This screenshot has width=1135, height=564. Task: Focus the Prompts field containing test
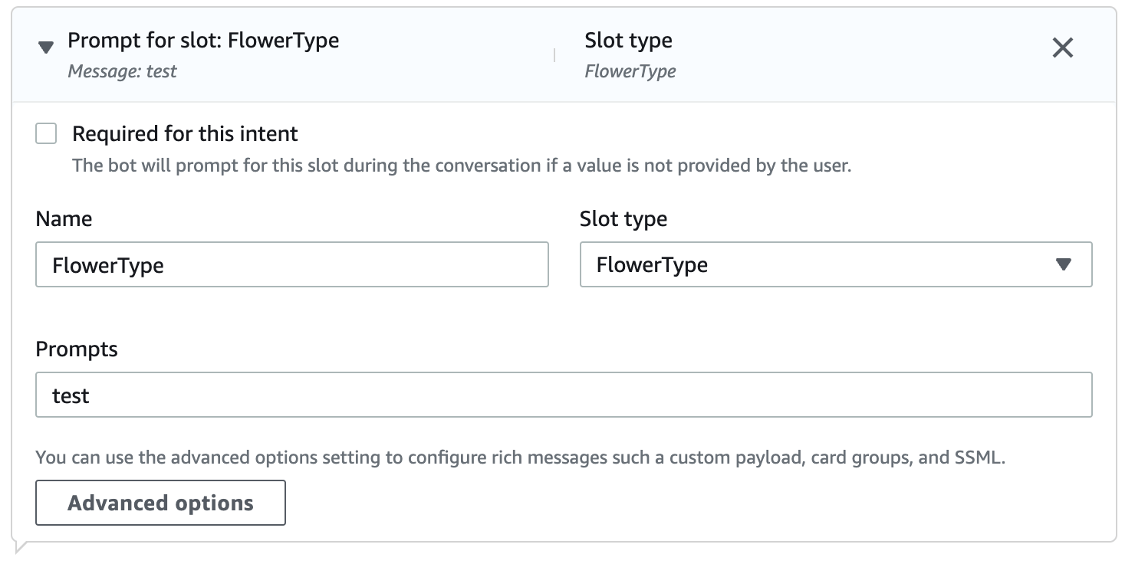564,395
